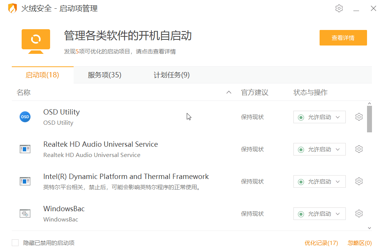Click the orange monitor refresh icon
This screenshot has width=386, height=248.
[x=36, y=41]
